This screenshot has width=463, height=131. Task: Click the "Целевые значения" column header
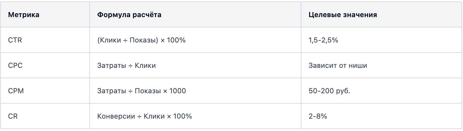(343, 15)
